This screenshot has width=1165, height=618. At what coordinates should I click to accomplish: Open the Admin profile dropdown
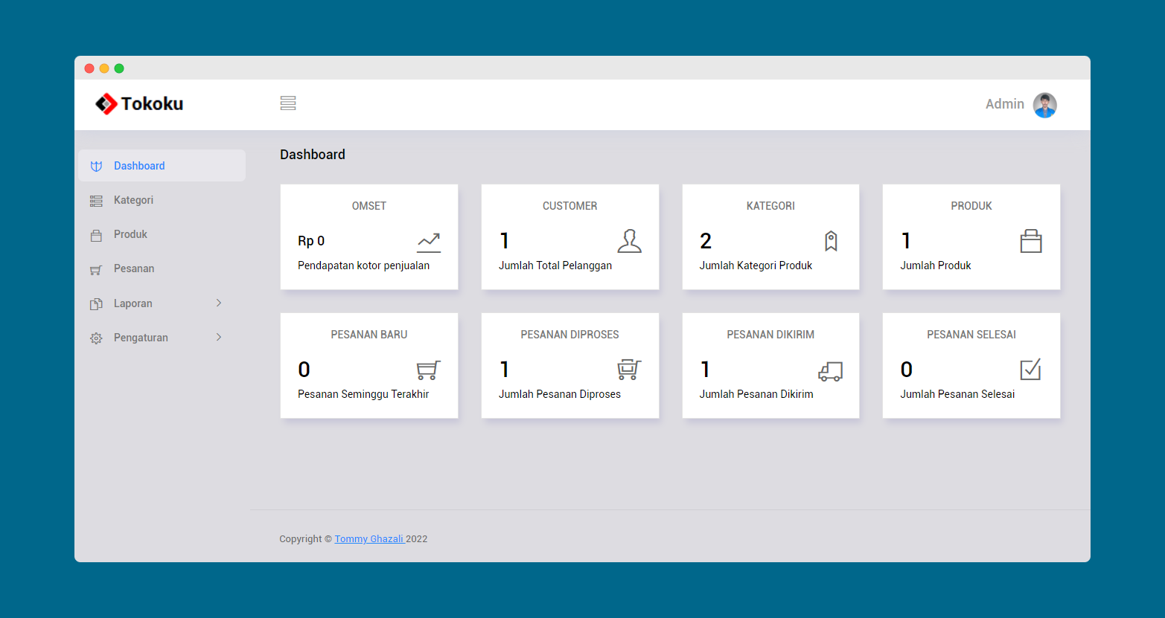pyautogui.click(x=1005, y=104)
